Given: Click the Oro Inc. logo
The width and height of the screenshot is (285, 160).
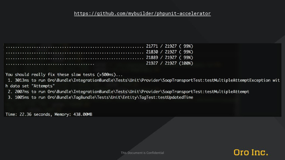Looking at the screenshot, I should 251,152.
